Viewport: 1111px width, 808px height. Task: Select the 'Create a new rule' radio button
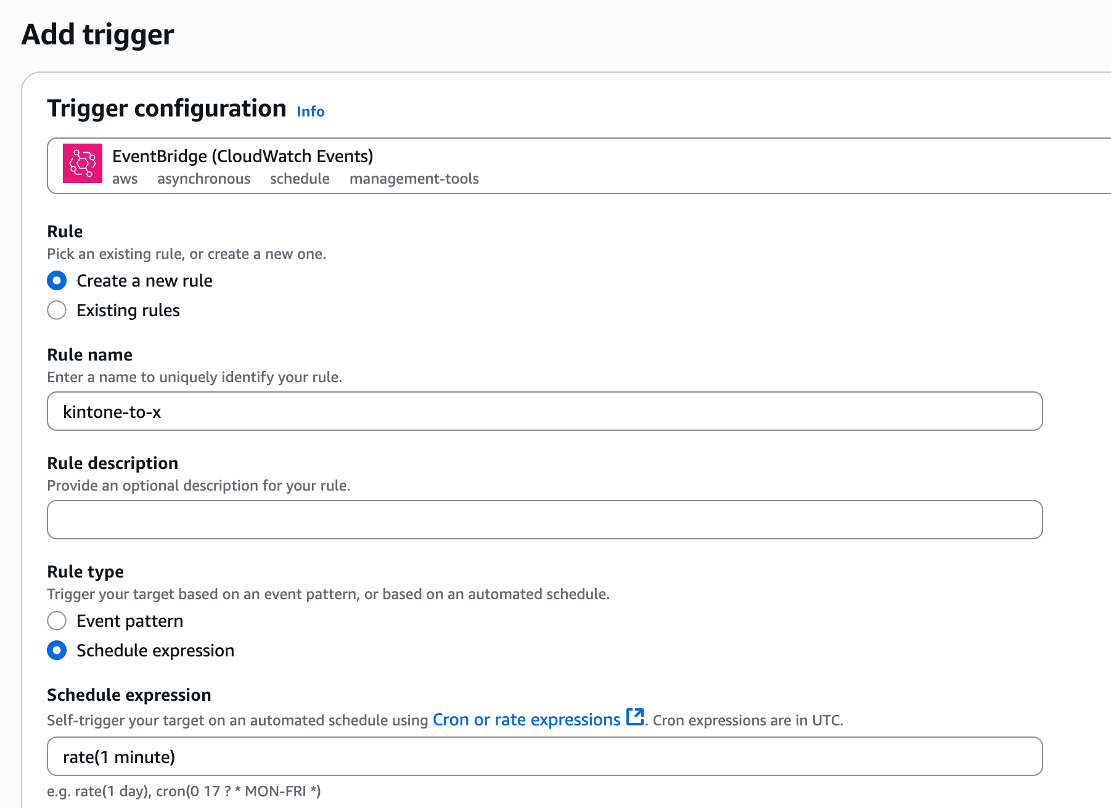coord(56,280)
